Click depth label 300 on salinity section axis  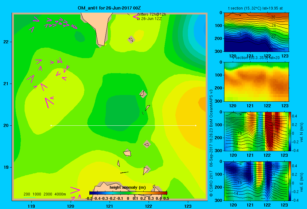tap(218, 101)
